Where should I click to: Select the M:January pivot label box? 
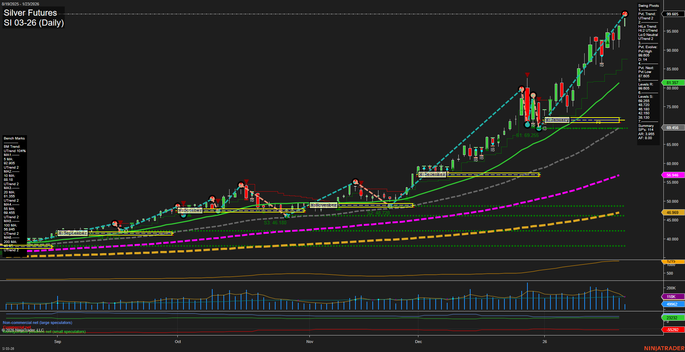557,119
